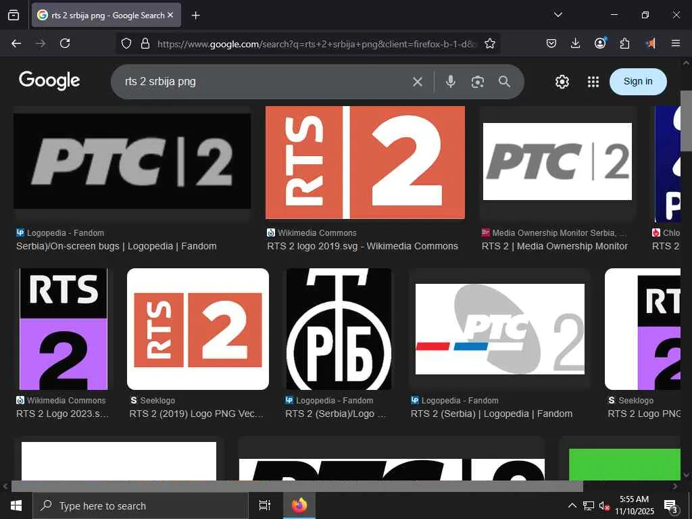The image size is (692, 519).
Task: Open 'RTS 2 (2019) Logo PNG Vec...' title
Action: (x=197, y=414)
